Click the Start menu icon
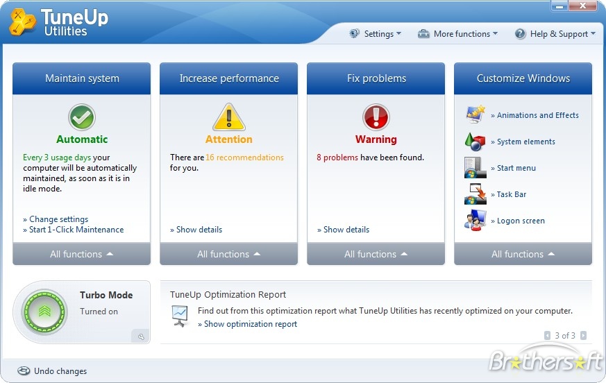606x383 pixels. (475, 168)
